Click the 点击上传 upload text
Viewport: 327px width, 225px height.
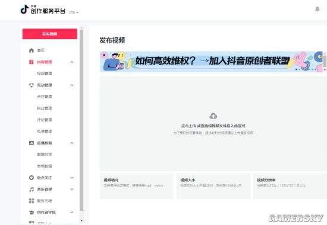(x=188, y=126)
